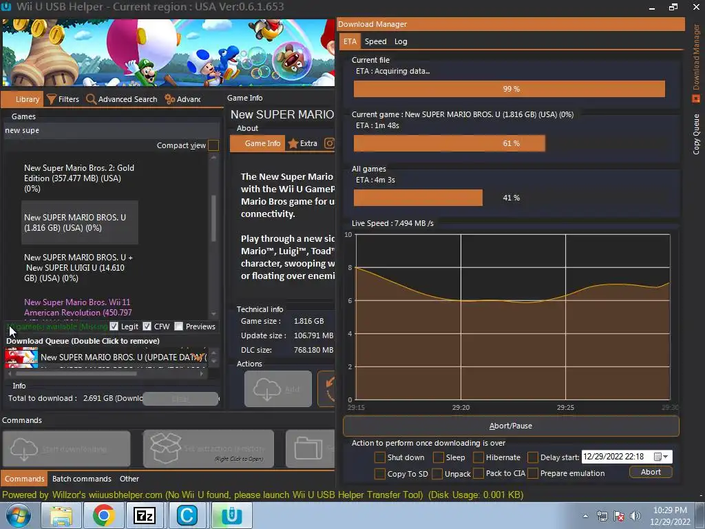Uncheck the Legit checkbox
The image size is (705, 529).
pyautogui.click(x=114, y=326)
